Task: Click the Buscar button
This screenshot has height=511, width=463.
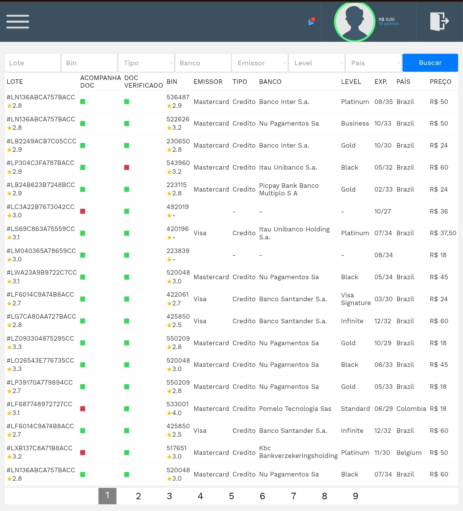Action: pyautogui.click(x=430, y=63)
